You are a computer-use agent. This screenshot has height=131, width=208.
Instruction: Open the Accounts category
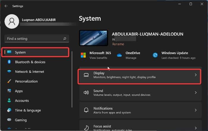[35, 101]
